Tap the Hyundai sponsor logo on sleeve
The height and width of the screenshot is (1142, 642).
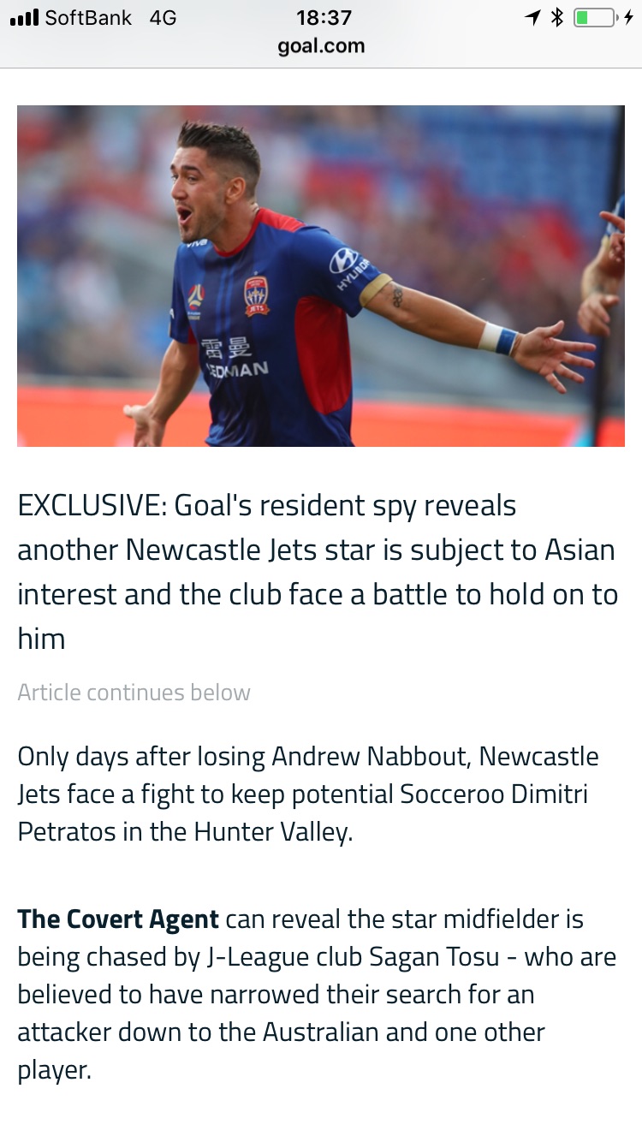(x=348, y=266)
